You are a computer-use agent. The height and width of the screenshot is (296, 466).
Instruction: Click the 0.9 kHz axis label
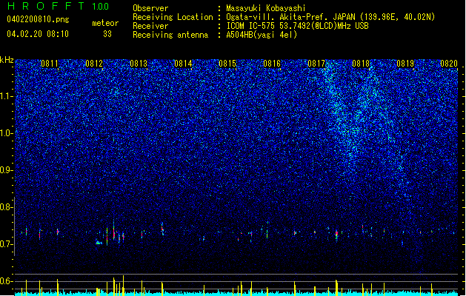pos(7,170)
